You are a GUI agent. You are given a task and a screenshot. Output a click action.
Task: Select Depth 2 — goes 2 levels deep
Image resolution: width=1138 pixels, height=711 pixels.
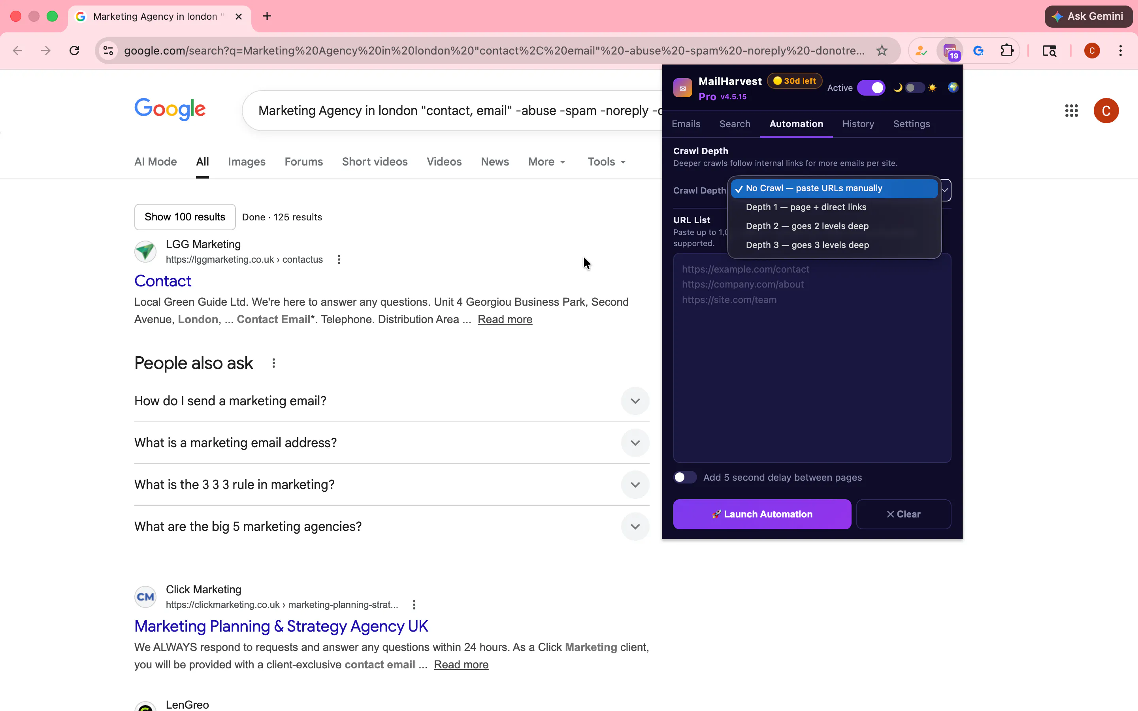pos(834,226)
